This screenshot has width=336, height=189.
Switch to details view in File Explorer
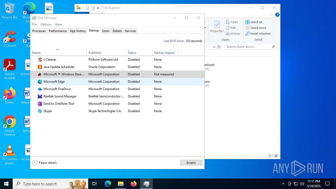(x=271, y=156)
